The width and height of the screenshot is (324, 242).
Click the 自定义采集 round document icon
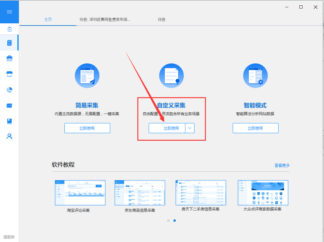pos(171,76)
